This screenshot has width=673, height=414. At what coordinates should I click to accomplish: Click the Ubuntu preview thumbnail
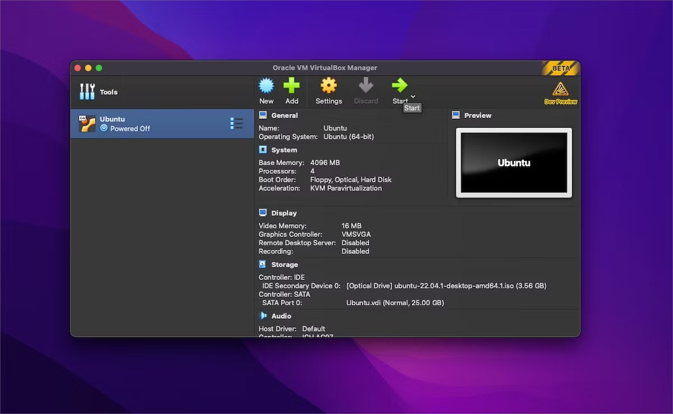click(x=513, y=162)
